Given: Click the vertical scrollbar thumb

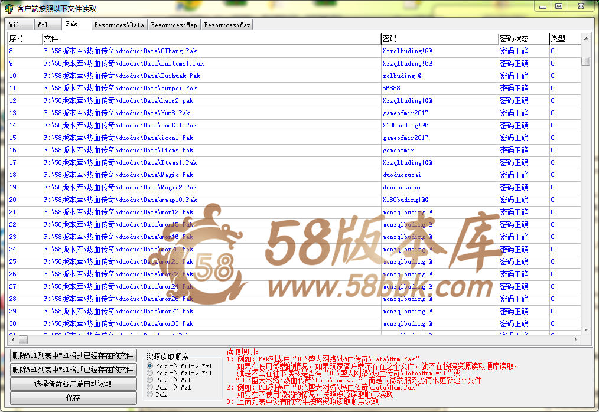Looking at the screenshot, I should [585, 61].
